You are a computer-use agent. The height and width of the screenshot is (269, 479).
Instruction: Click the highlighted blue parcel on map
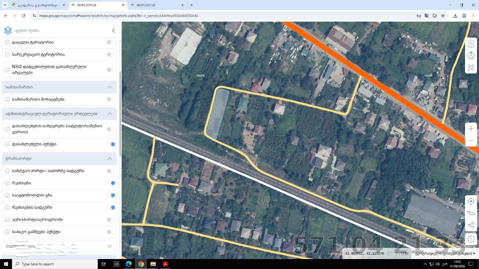tap(217, 115)
